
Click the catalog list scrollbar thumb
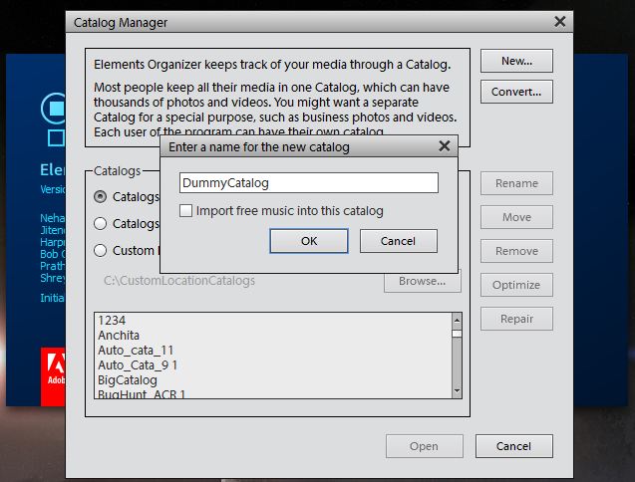457,335
